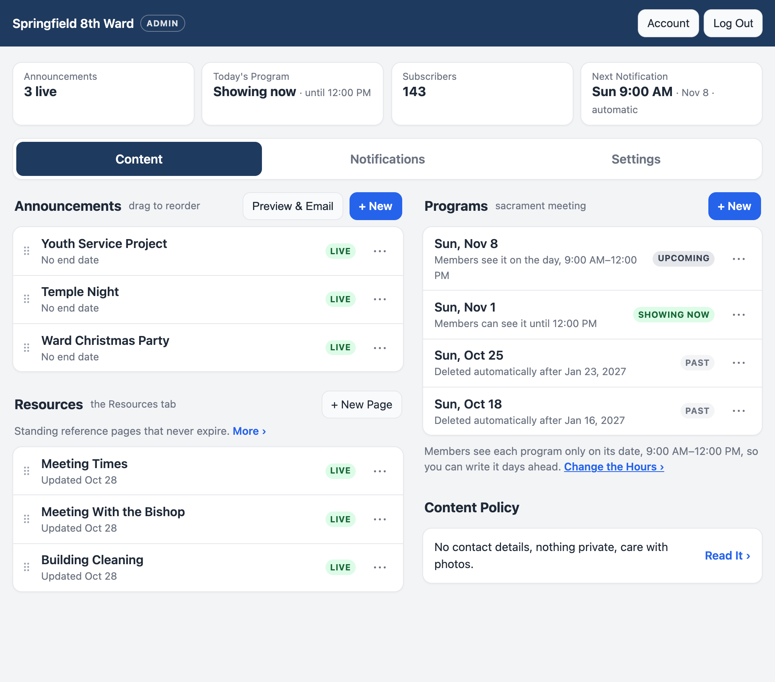This screenshot has width=775, height=682.
Task: Open the options menu for the Sun, Oct 18 program
Action: pyautogui.click(x=739, y=411)
